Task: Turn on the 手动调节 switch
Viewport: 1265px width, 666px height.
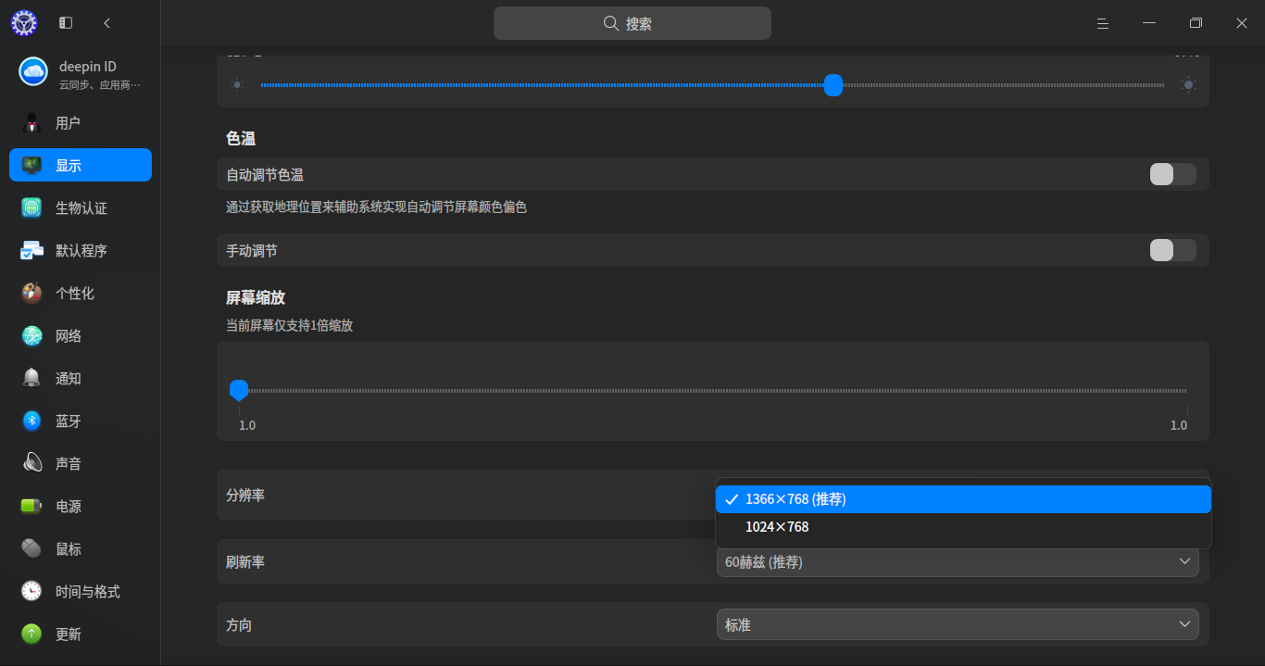Action: 1173,250
